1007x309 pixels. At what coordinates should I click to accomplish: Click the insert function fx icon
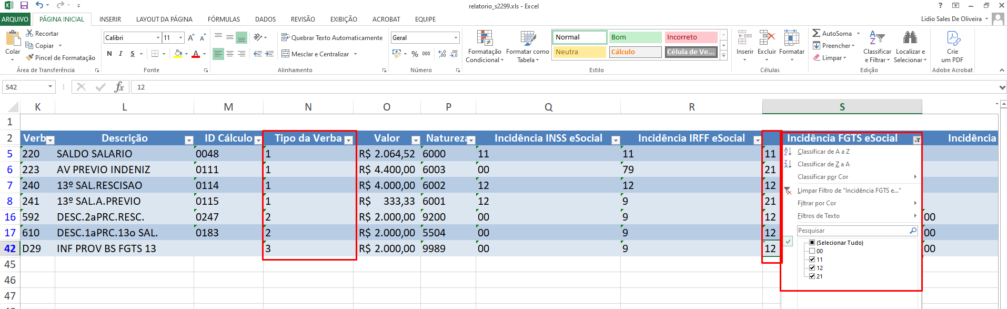(119, 87)
